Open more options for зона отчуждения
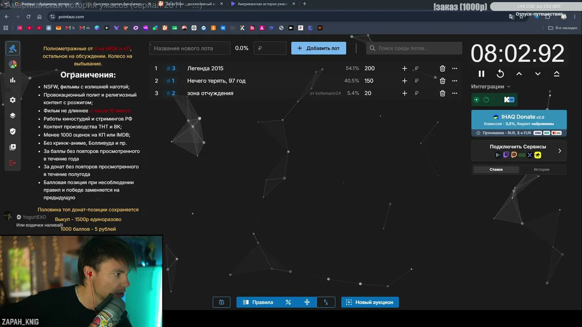This screenshot has width=582, height=327. click(x=455, y=93)
